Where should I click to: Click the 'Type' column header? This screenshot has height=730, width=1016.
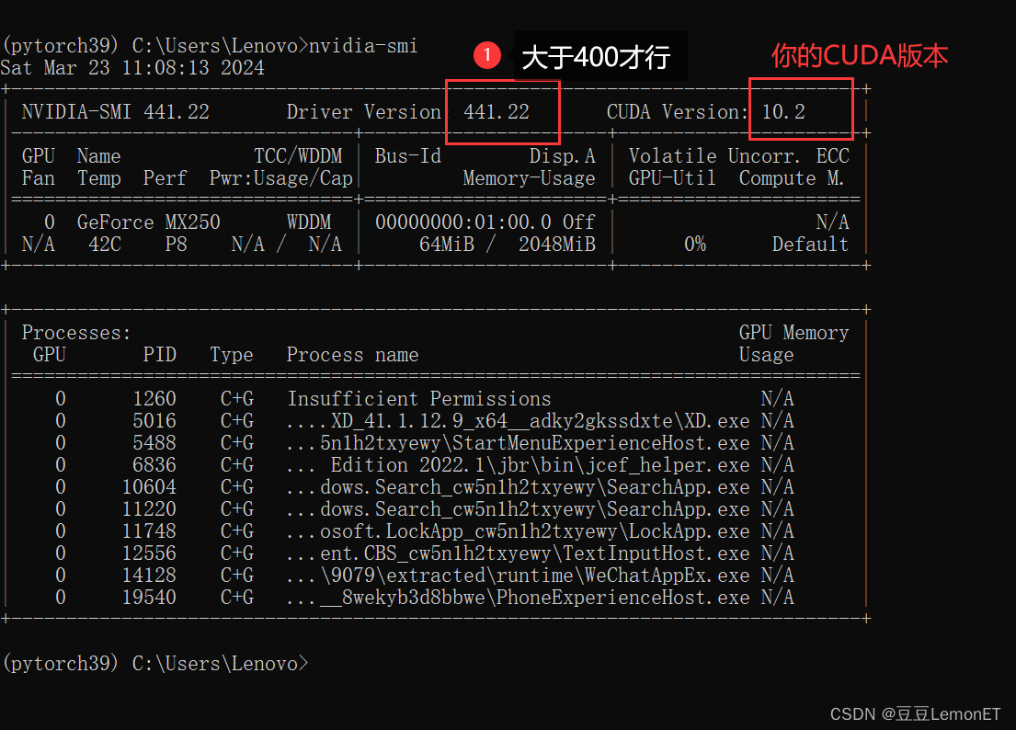pos(232,355)
